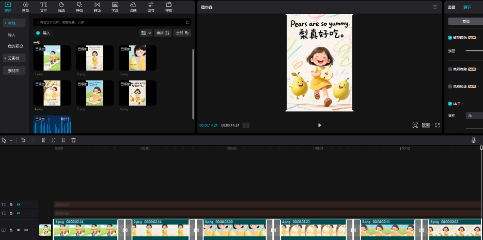
Task: Click the microphone record icon above timeline
Action: point(473,140)
